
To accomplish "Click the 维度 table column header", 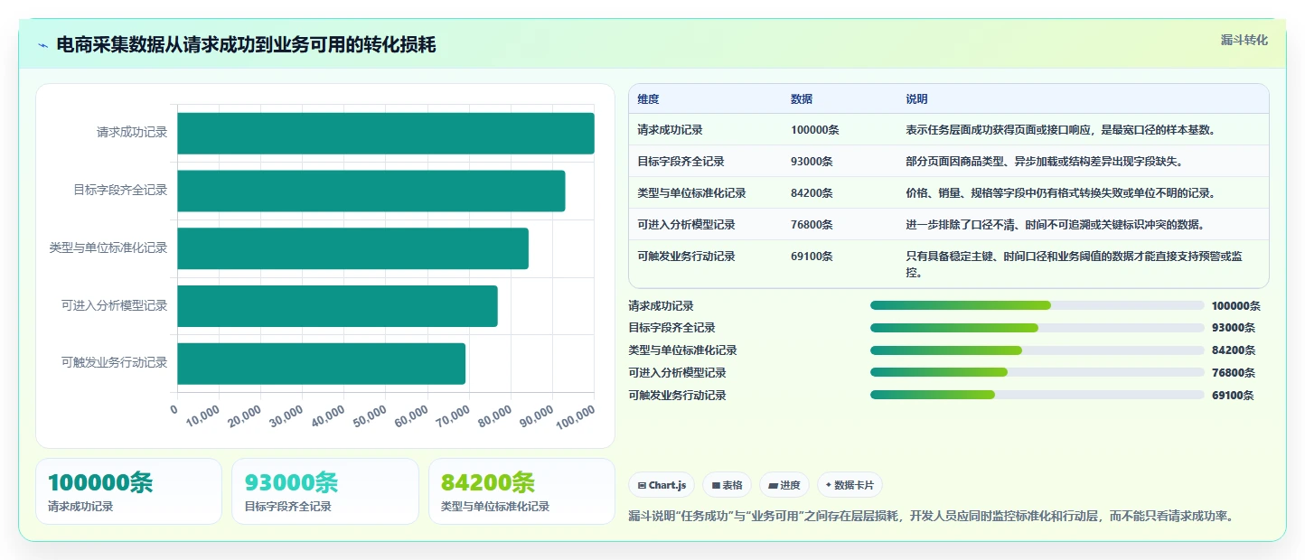I will [648, 99].
